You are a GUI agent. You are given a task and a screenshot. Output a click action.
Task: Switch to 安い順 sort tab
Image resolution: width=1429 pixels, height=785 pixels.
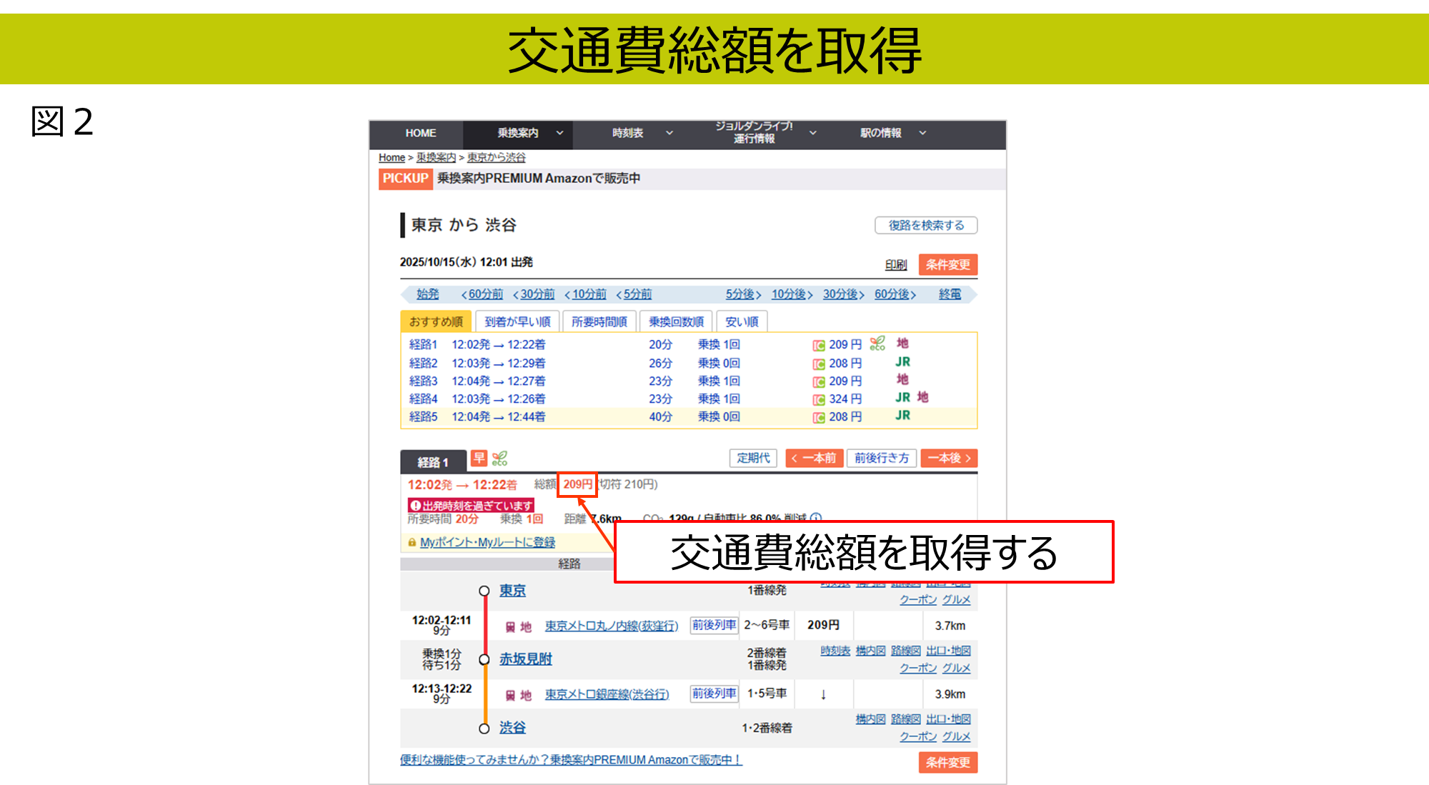point(742,322)
